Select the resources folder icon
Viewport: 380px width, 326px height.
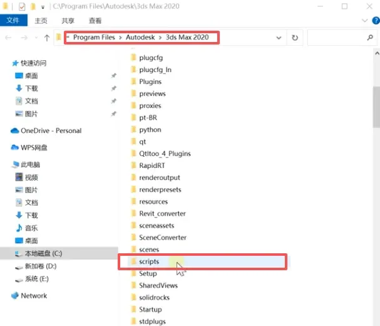coord(134,201)
